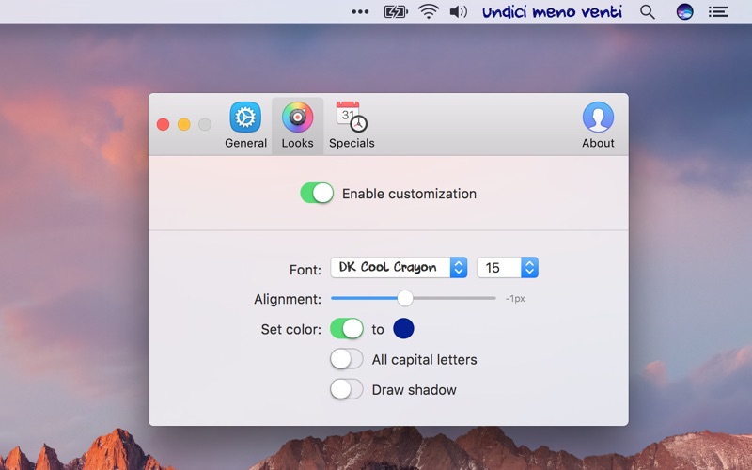
Task: Click the Alignment slider track
Action: [x=451, y=298]
